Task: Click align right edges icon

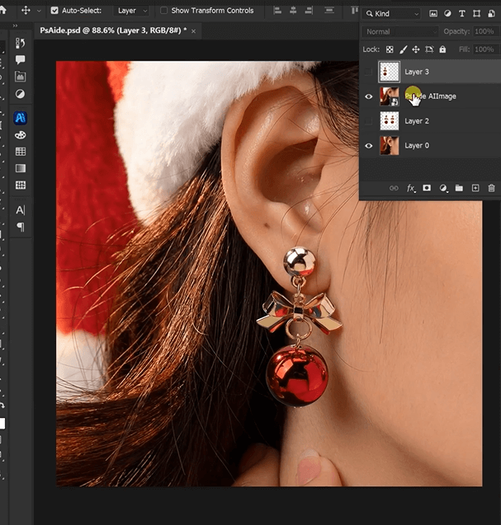Action: click(x=309, y=11)
